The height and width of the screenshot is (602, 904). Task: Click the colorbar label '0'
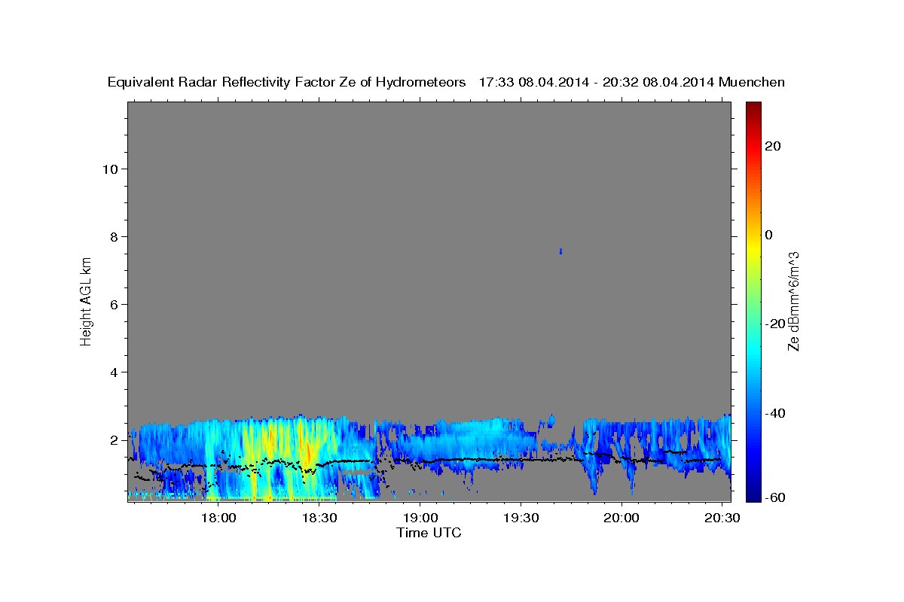[x=768, y=235]
